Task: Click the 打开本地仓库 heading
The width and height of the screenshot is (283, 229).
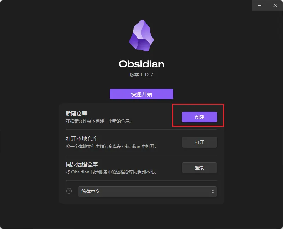Action: 82,138
